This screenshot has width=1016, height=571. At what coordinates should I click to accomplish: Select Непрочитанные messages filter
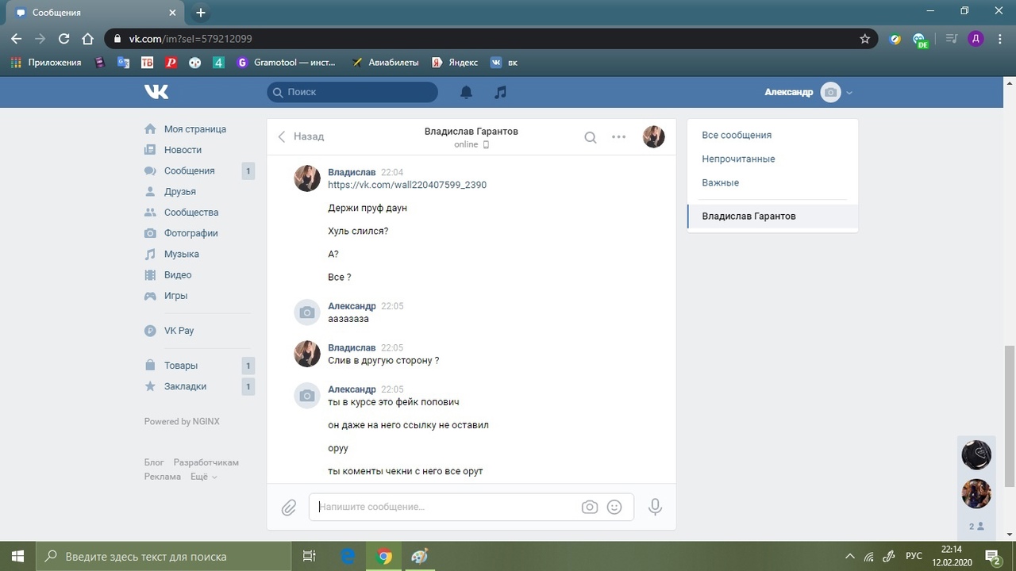(738, 159)
